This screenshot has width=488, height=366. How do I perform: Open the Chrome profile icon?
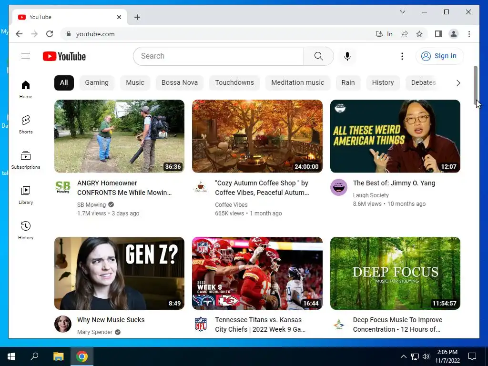click(454, 34)
